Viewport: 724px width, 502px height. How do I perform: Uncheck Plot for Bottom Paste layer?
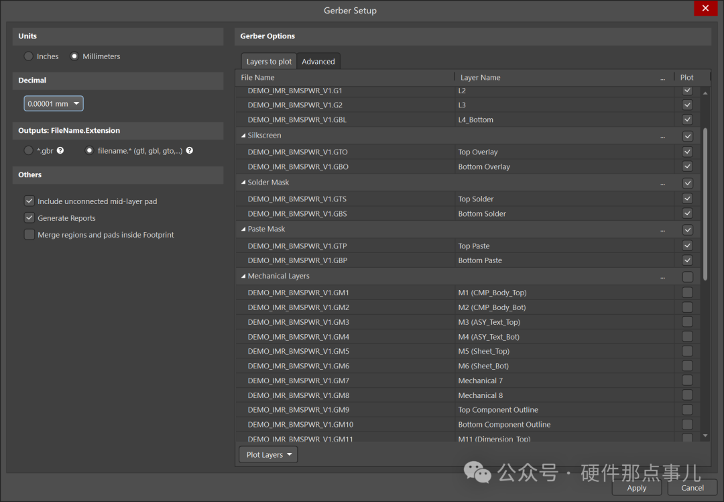coord(687,260)
